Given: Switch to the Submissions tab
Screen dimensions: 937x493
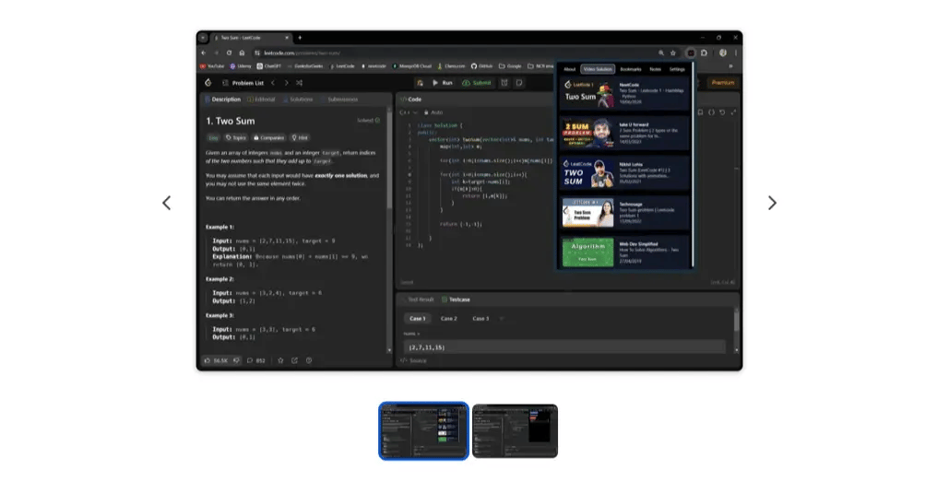Looking at the screenshot, I should (x=340, y=100).
